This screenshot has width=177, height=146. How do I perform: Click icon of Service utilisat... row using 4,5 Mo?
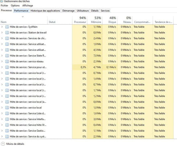[7, 50]
